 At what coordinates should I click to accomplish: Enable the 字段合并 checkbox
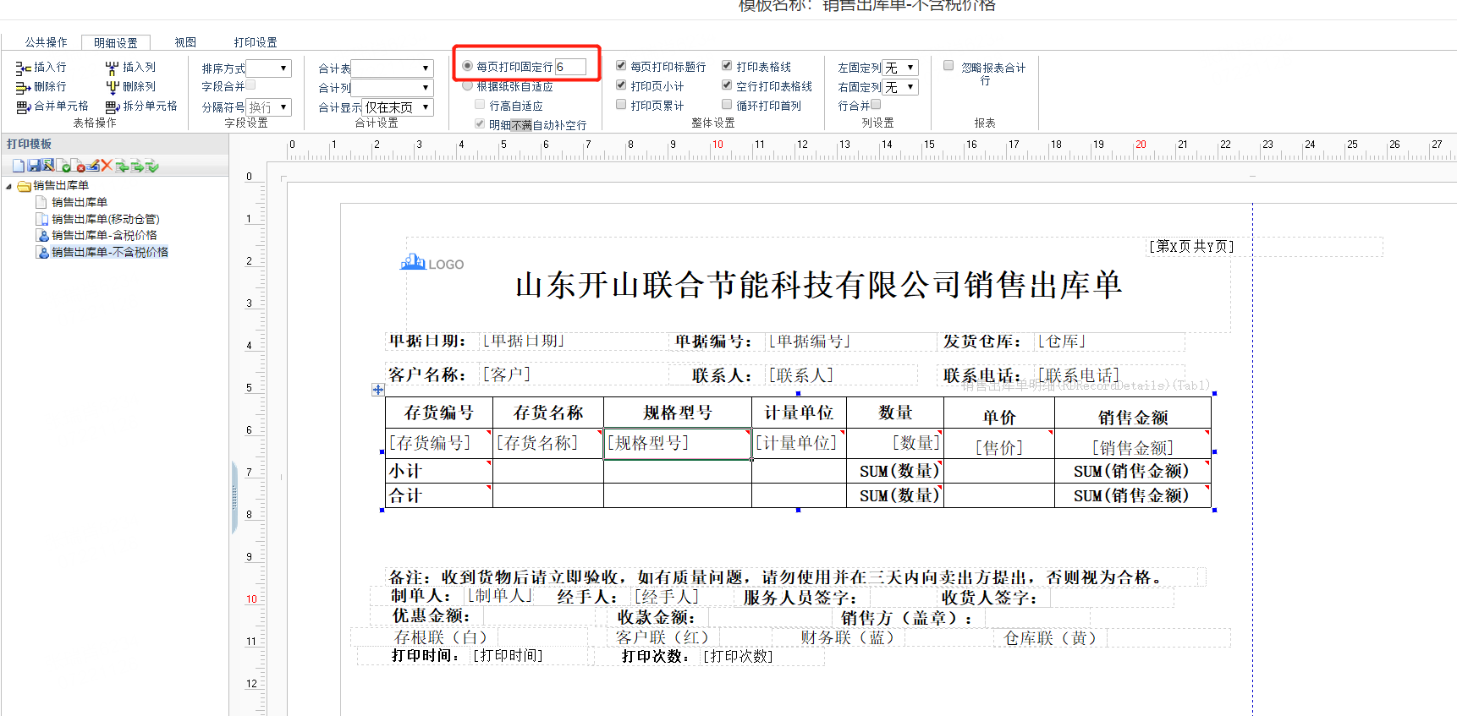tap(250, 85)
